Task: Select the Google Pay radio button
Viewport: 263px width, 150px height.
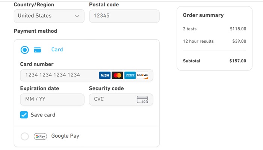Action: (x=25, y=136)
